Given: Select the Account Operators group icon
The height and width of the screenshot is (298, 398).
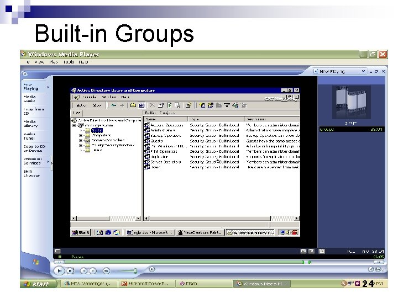Looking at the screenshot, I should (x=147, y=125).
